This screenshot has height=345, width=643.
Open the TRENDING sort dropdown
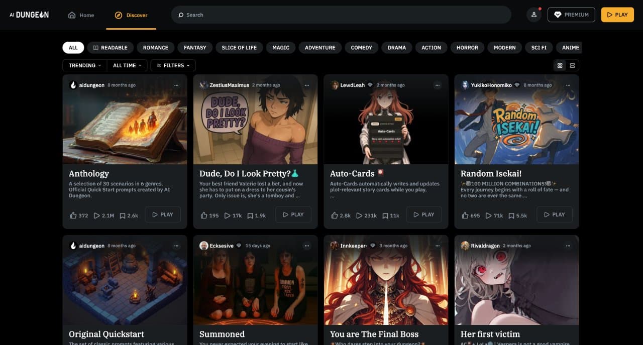pyautogui.click(x=84, y=65)
